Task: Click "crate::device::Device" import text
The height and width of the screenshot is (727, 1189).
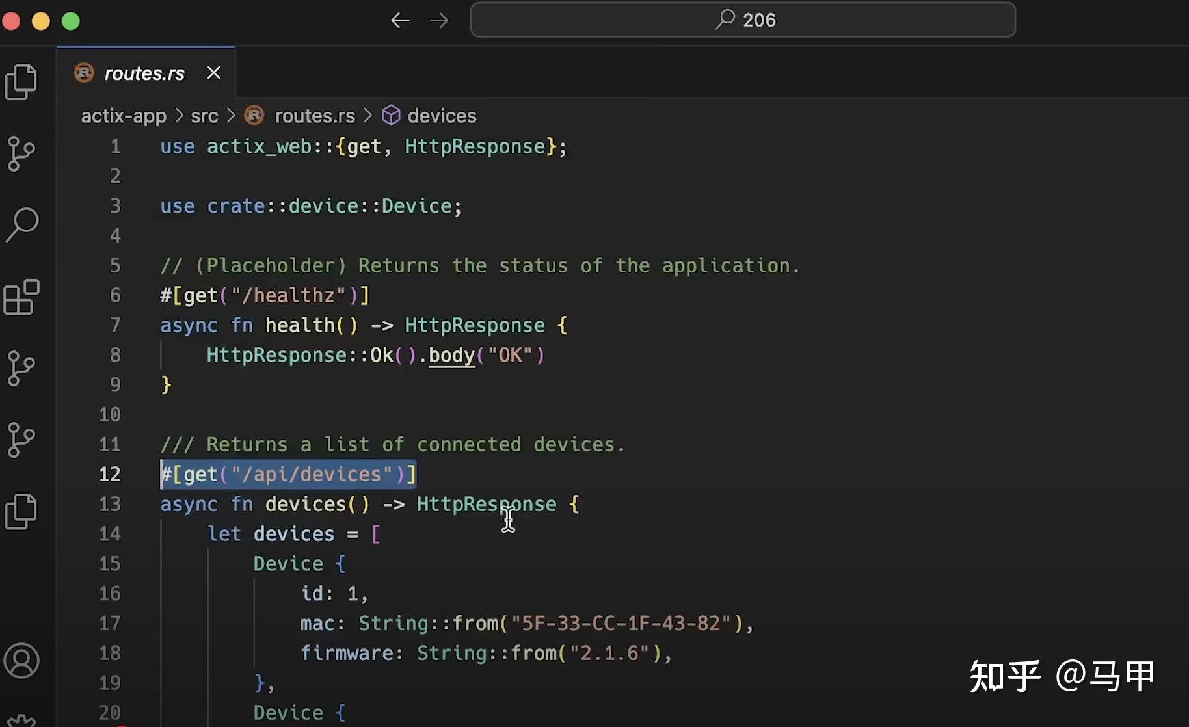Action: coord(329,206)
